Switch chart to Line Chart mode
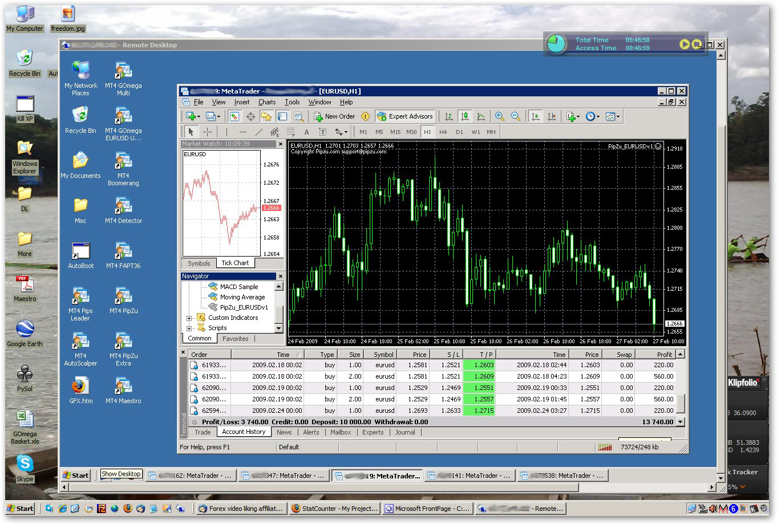777x524 pixels. (x=481, y=116)
